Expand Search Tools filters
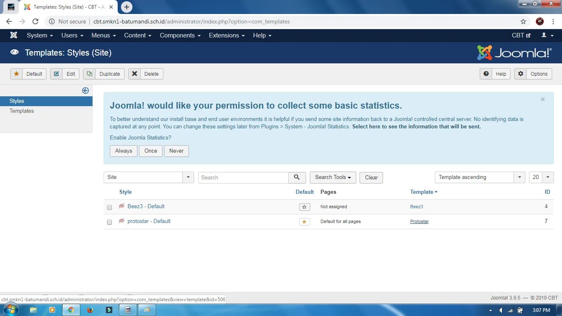The width and height of the screenshot is (562, 316). 333,177
